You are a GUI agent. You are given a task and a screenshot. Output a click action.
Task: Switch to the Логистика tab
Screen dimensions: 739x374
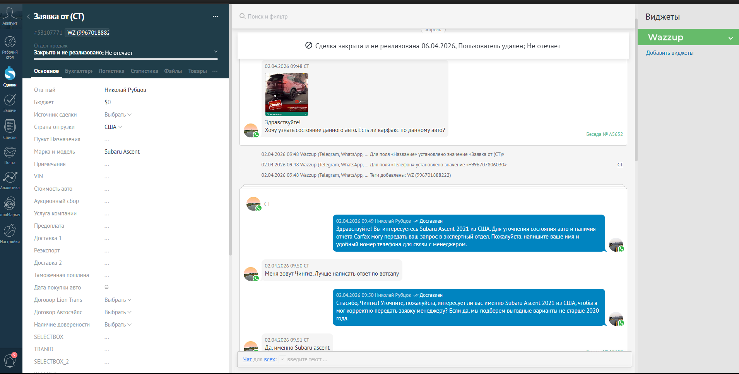(x=111, y=71)
